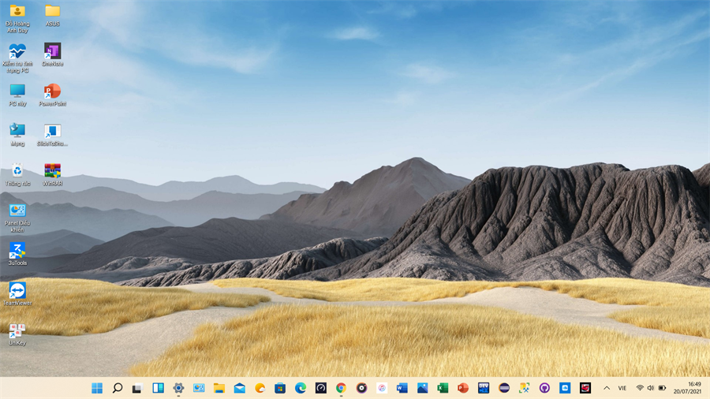Switch input language via VIE indicator
The height and width of the screenshot is (399, 710).
pyautogui.click(x=622, y=388)
